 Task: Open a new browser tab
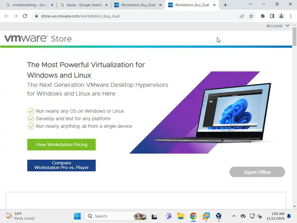(225, 5)
